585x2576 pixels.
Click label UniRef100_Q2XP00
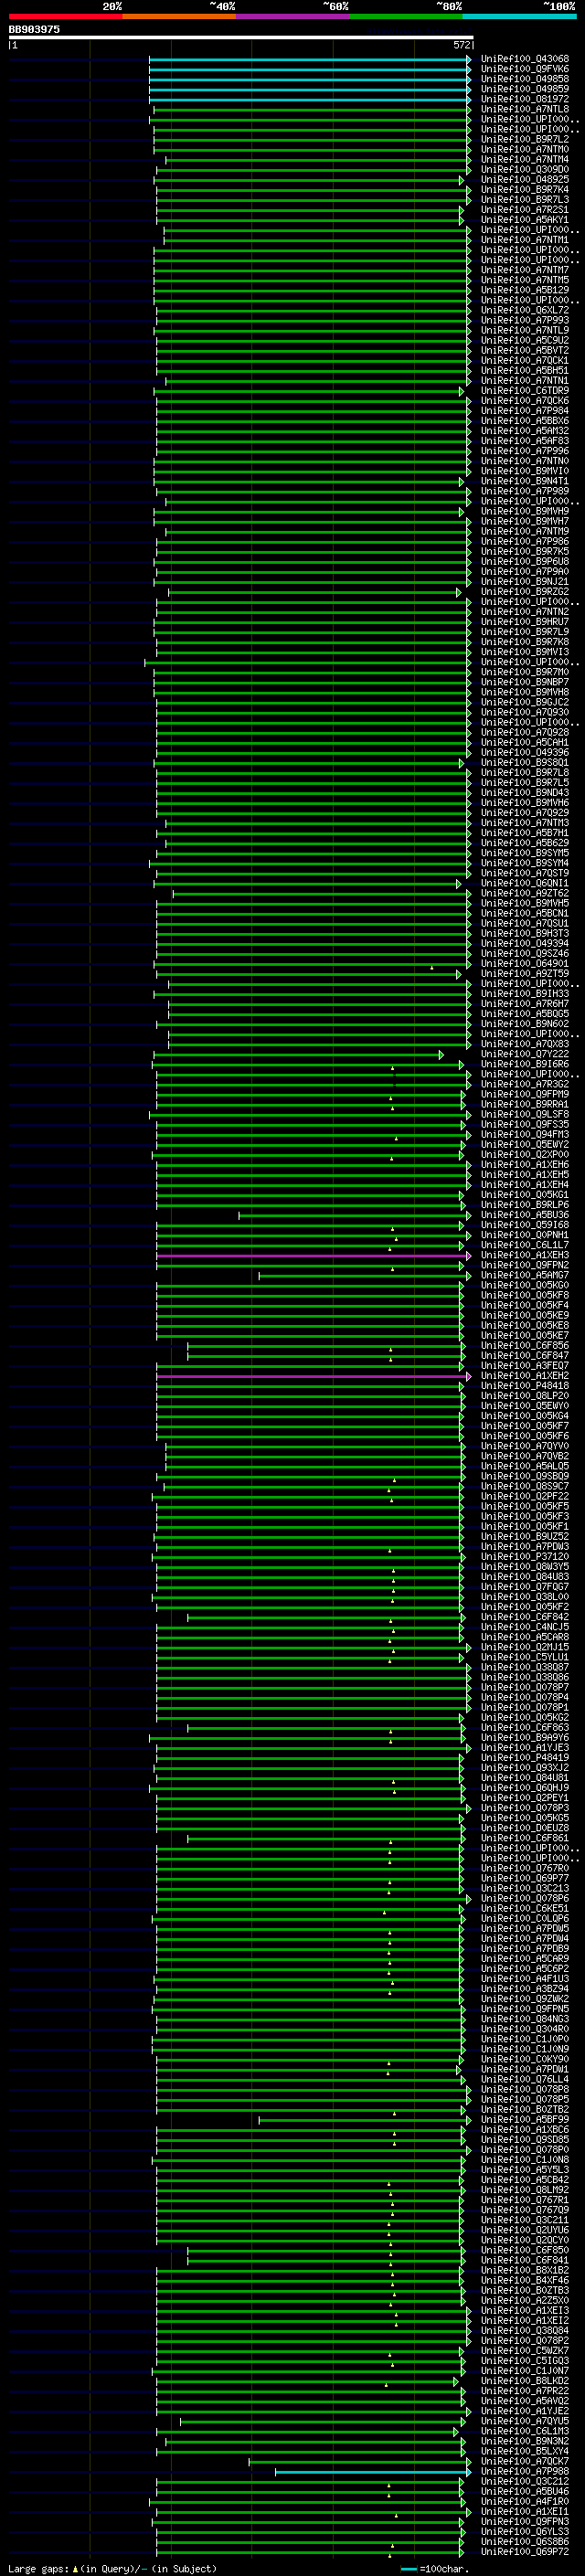pos(525,1154)
